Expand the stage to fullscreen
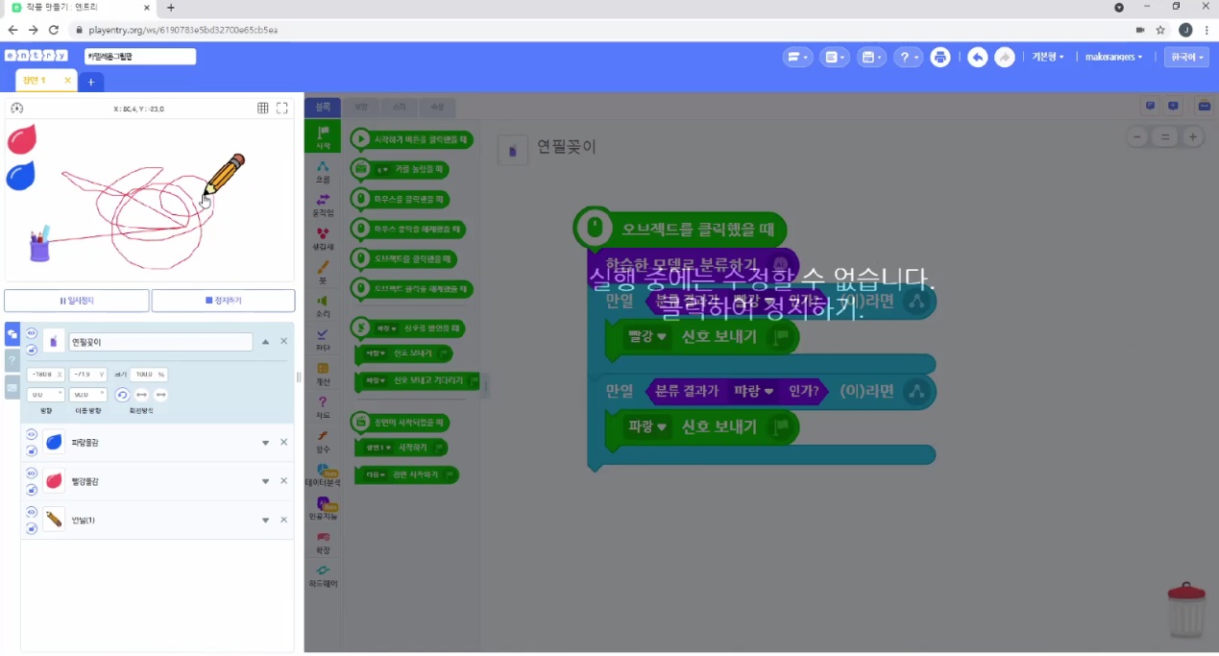1219x656 pixels. point(282,109)
